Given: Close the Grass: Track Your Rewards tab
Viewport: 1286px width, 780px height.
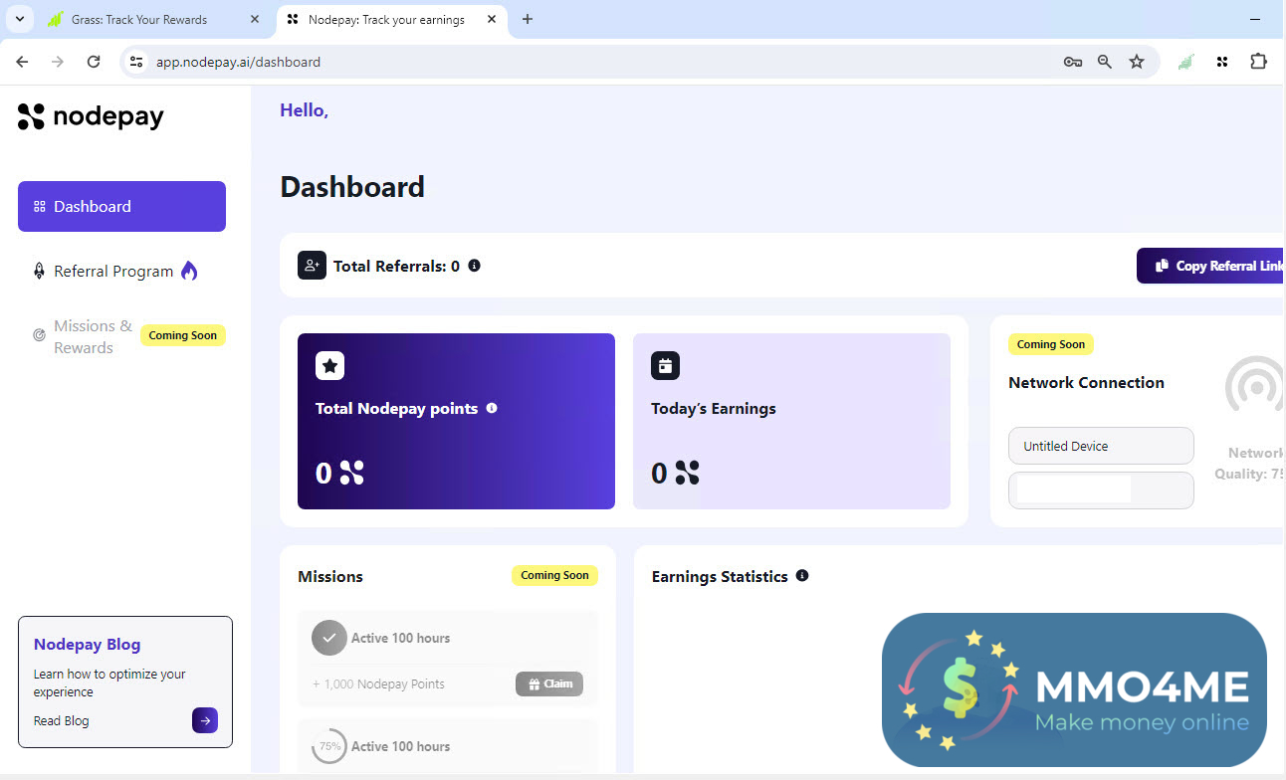Looking at the screenshot, I should (x=255, y=19).
